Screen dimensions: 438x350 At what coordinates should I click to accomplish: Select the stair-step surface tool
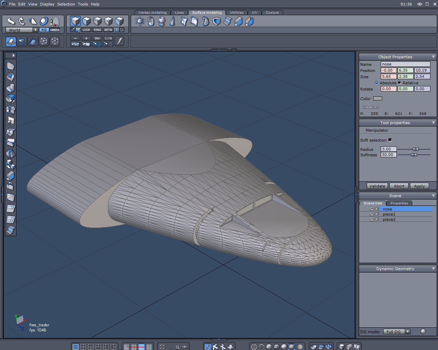coord(228,21)
